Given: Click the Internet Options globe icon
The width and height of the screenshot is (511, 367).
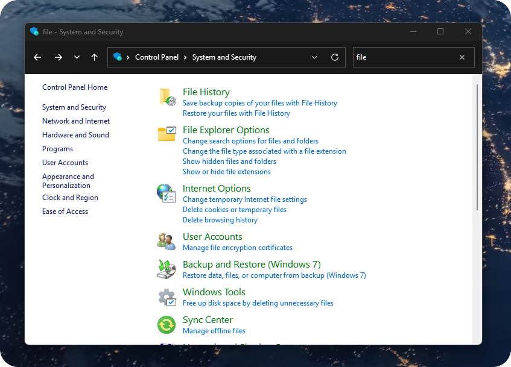Looking at the screenshot, I should (x=166, y=193).
